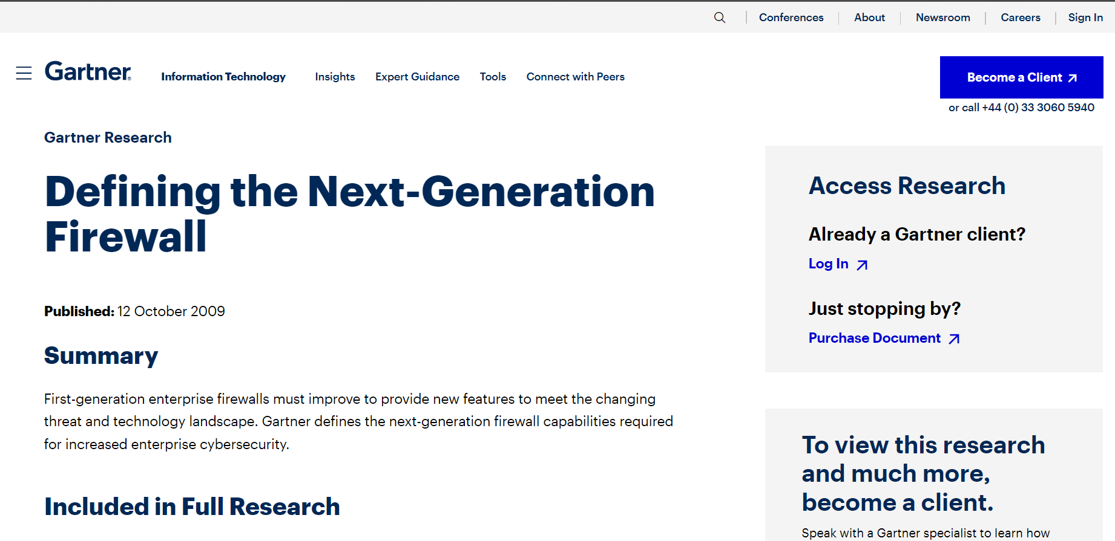This screenshot has width=1115, height=541.
Task: Expand the Tools menu
Action: coord(493,77)
